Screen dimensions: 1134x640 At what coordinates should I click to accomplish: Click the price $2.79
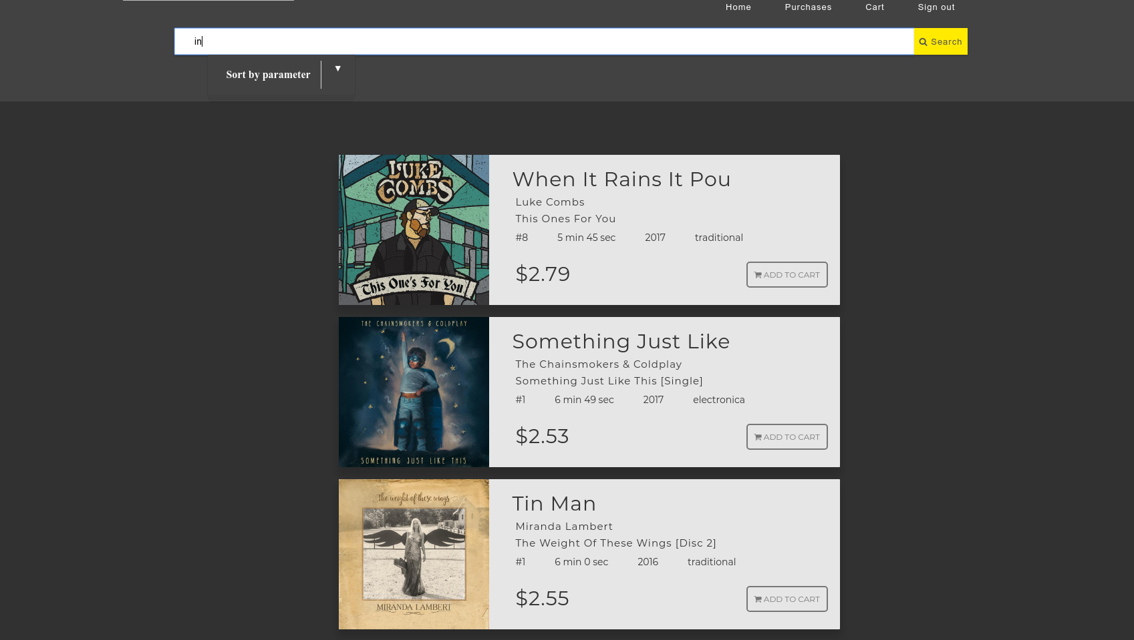pos(543,274)
